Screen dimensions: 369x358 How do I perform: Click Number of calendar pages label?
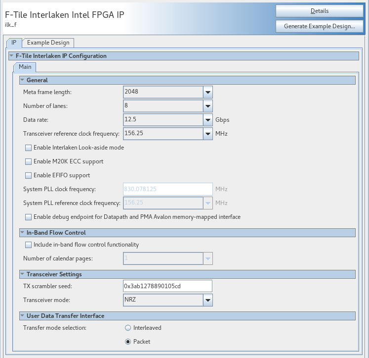58,258
